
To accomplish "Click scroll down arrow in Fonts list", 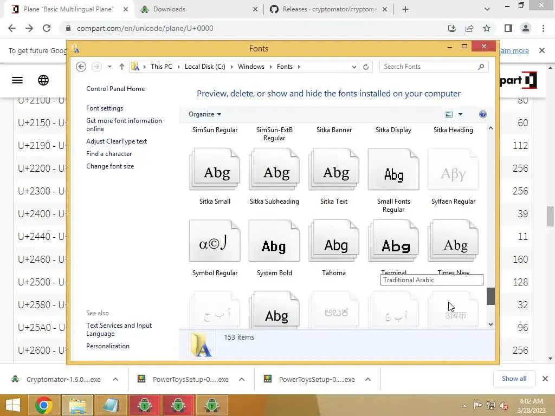I will [x=491, y=324].
